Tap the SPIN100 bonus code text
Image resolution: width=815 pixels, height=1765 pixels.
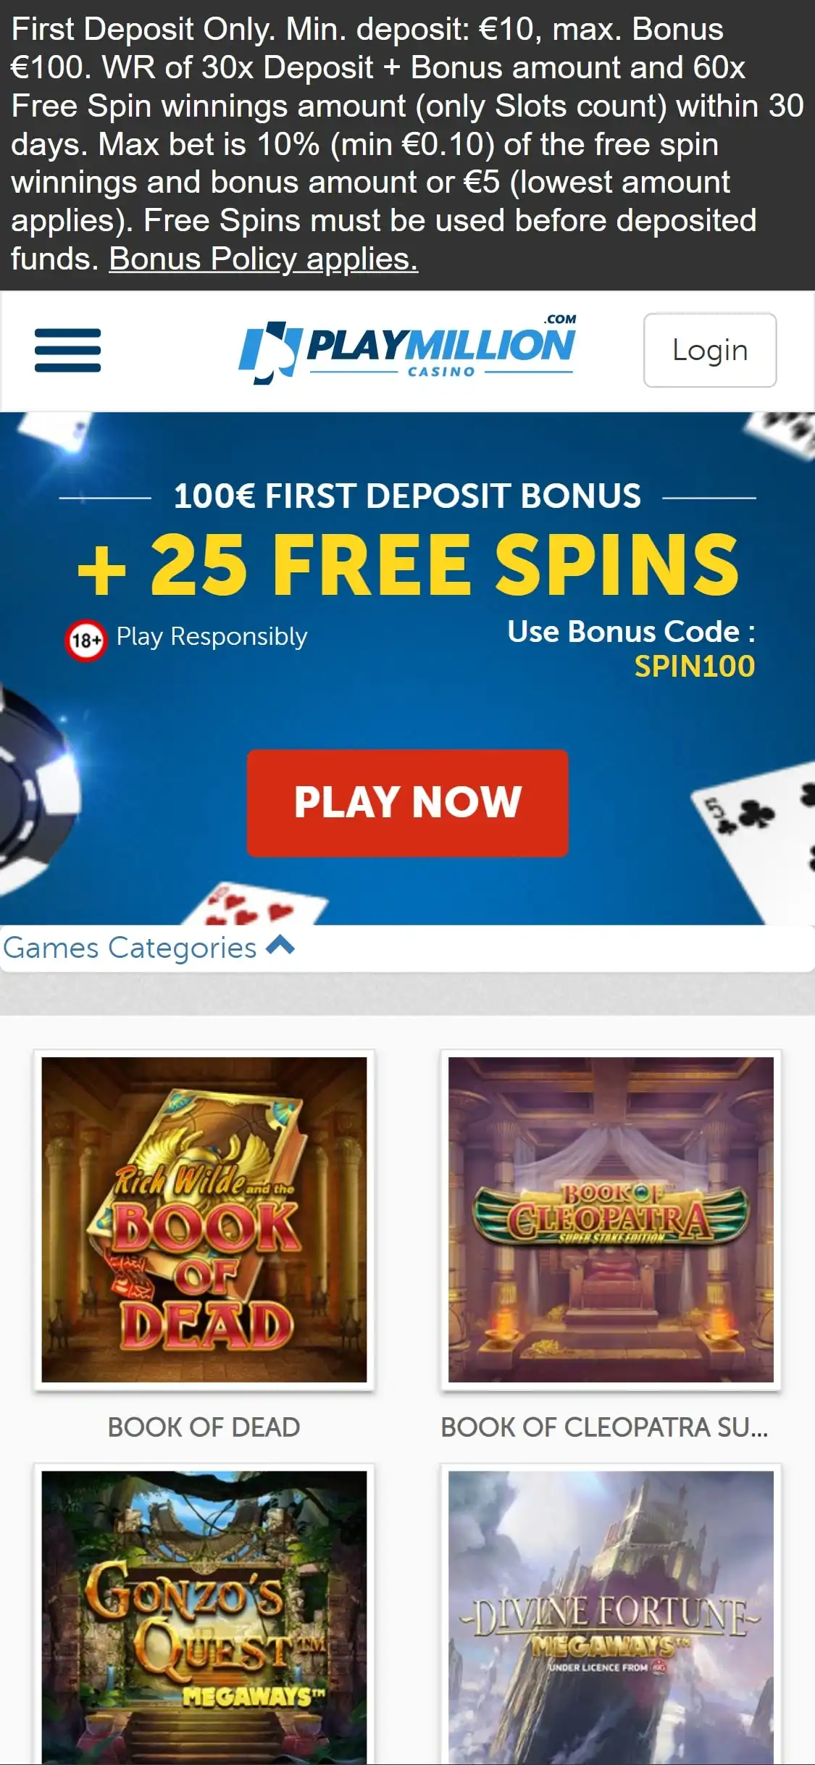coord(695,666)
